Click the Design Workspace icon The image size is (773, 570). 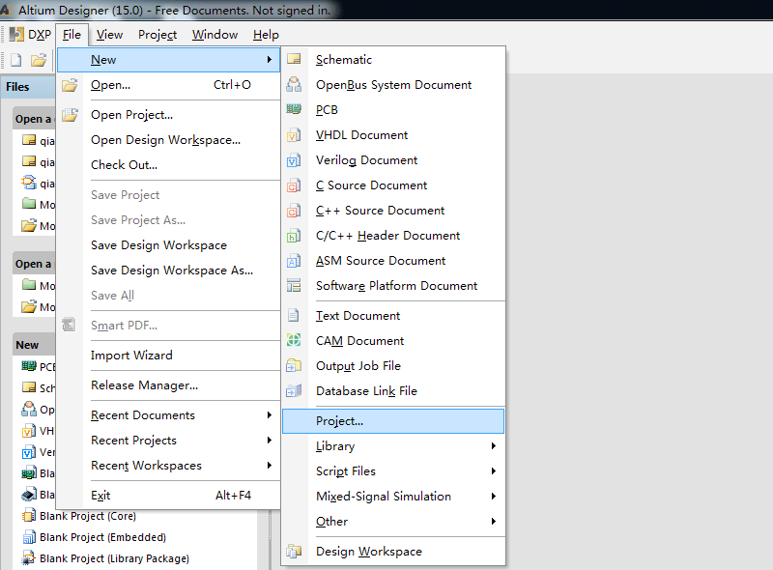coord(295,552)
